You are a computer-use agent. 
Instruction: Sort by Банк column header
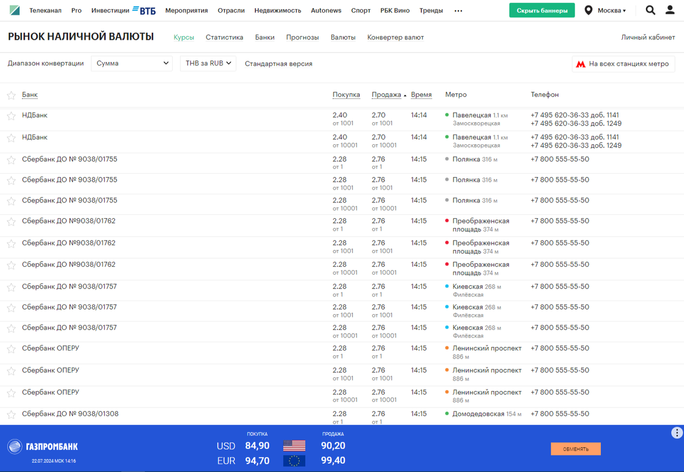coord(30,95)
